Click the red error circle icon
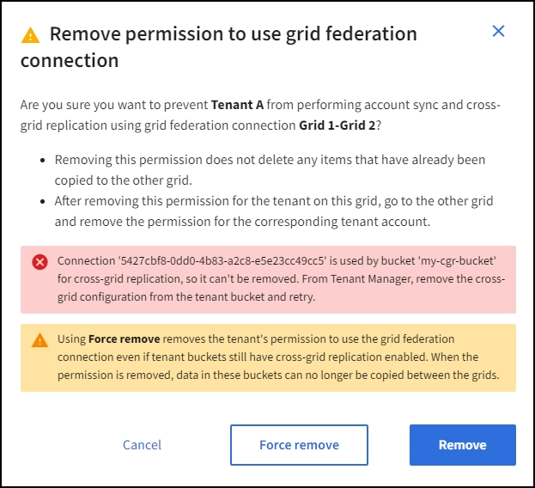The height and width of the screenshot is (488, 535). (x=40, y=262)
